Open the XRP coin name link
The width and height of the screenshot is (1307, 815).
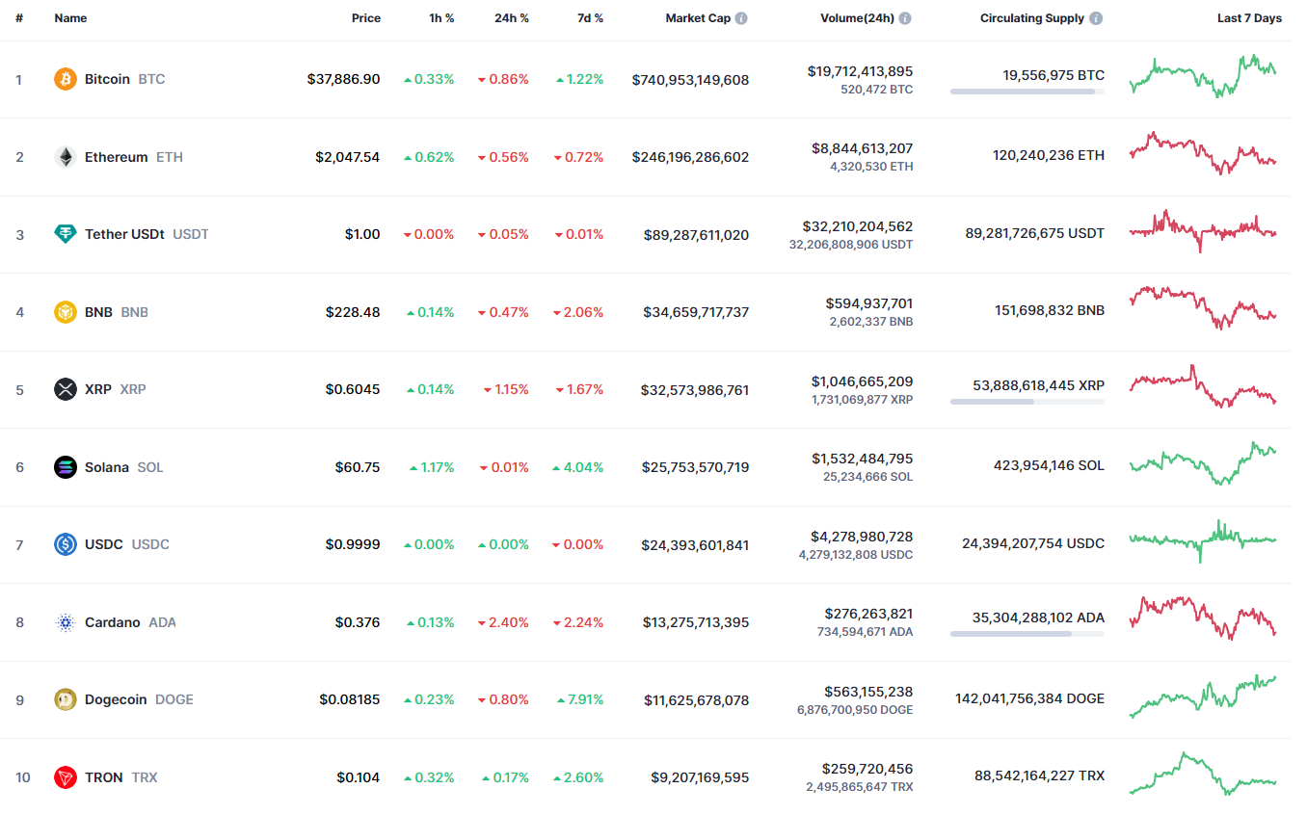(98, 389)
